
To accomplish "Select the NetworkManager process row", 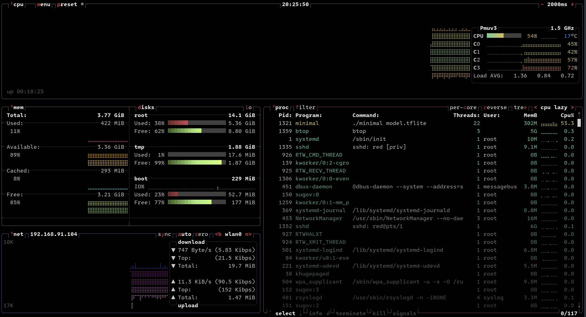I will [x=426, y=219].
